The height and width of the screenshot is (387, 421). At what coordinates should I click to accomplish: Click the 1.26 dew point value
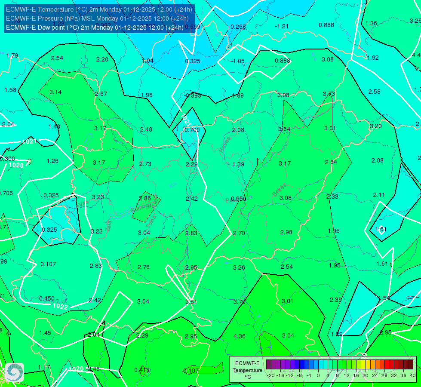[52, 161]
